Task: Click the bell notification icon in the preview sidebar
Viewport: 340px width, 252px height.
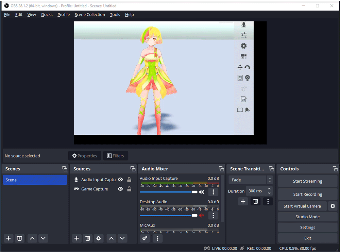Action: pyautogui.click(x=248, y=110)
